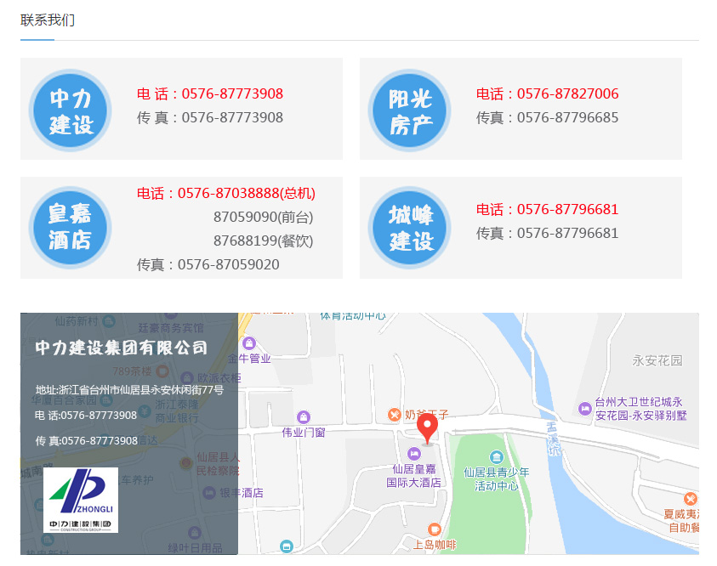Click 城峰建设 fax 0576-87796681 in grey
The height and width of the screenshot is (566, 717).
pos(548,233)
